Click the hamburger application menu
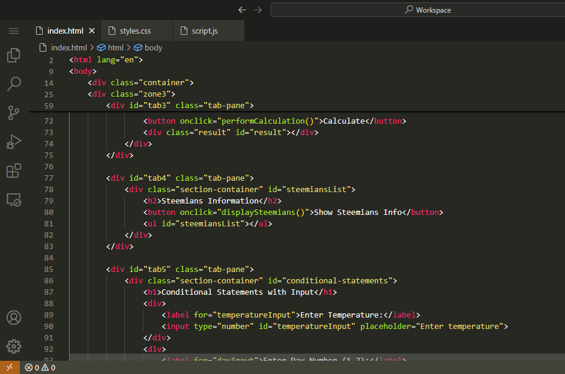Viewport: 565px width, 374px height. [14, 31]
